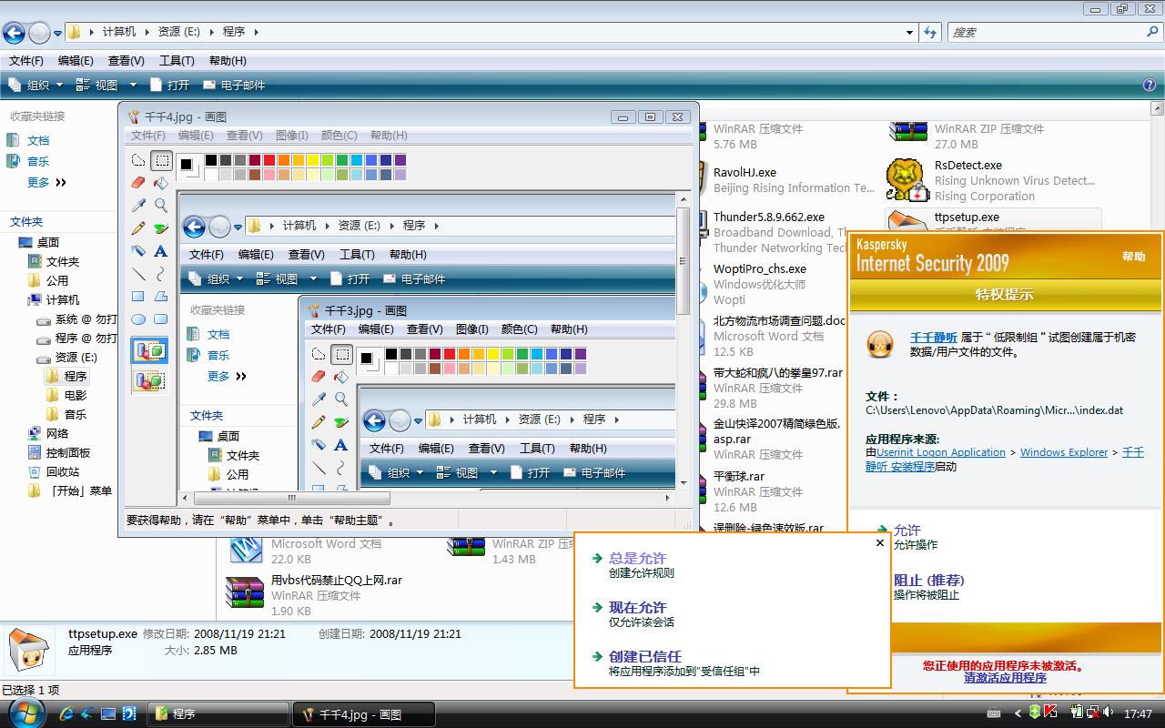Click the 千千4.jpg Paint canvas horizontal scrollbar

(x=427, y=498)
